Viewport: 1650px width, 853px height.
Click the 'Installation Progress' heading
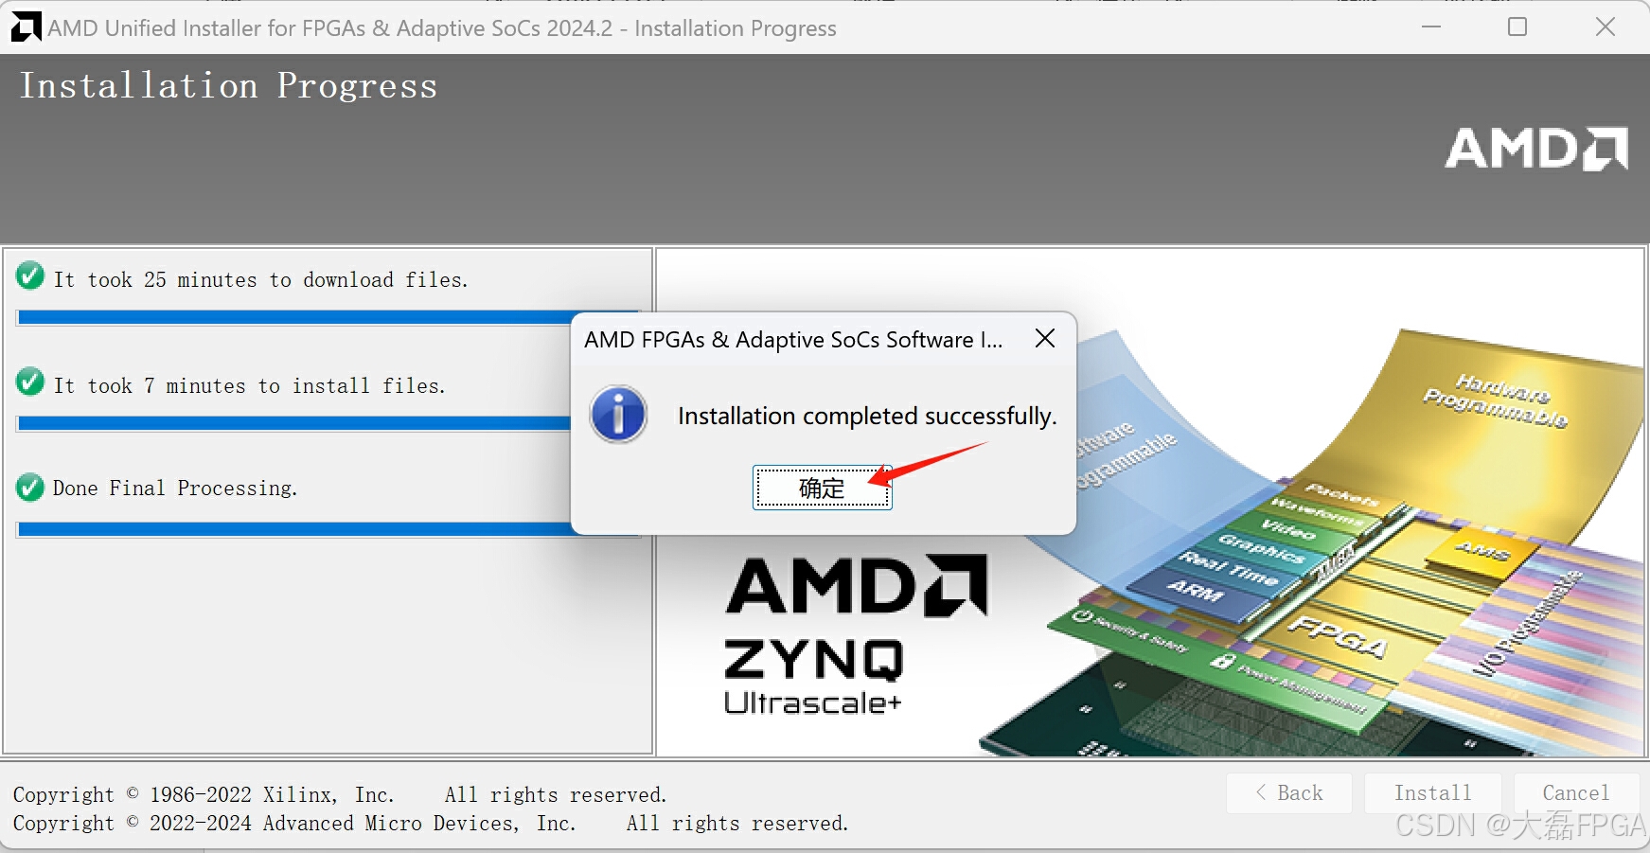coord(229,86)
